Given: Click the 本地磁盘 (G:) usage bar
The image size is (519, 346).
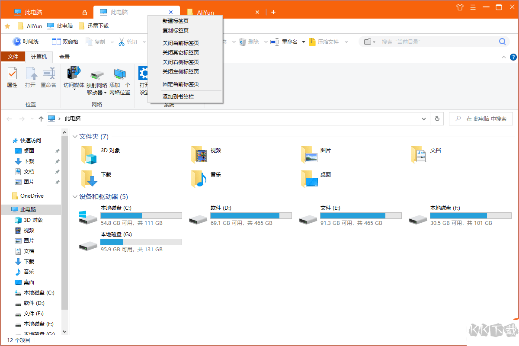Looking at the screenshot, I should pyautogui.click(x=141, y=242).
